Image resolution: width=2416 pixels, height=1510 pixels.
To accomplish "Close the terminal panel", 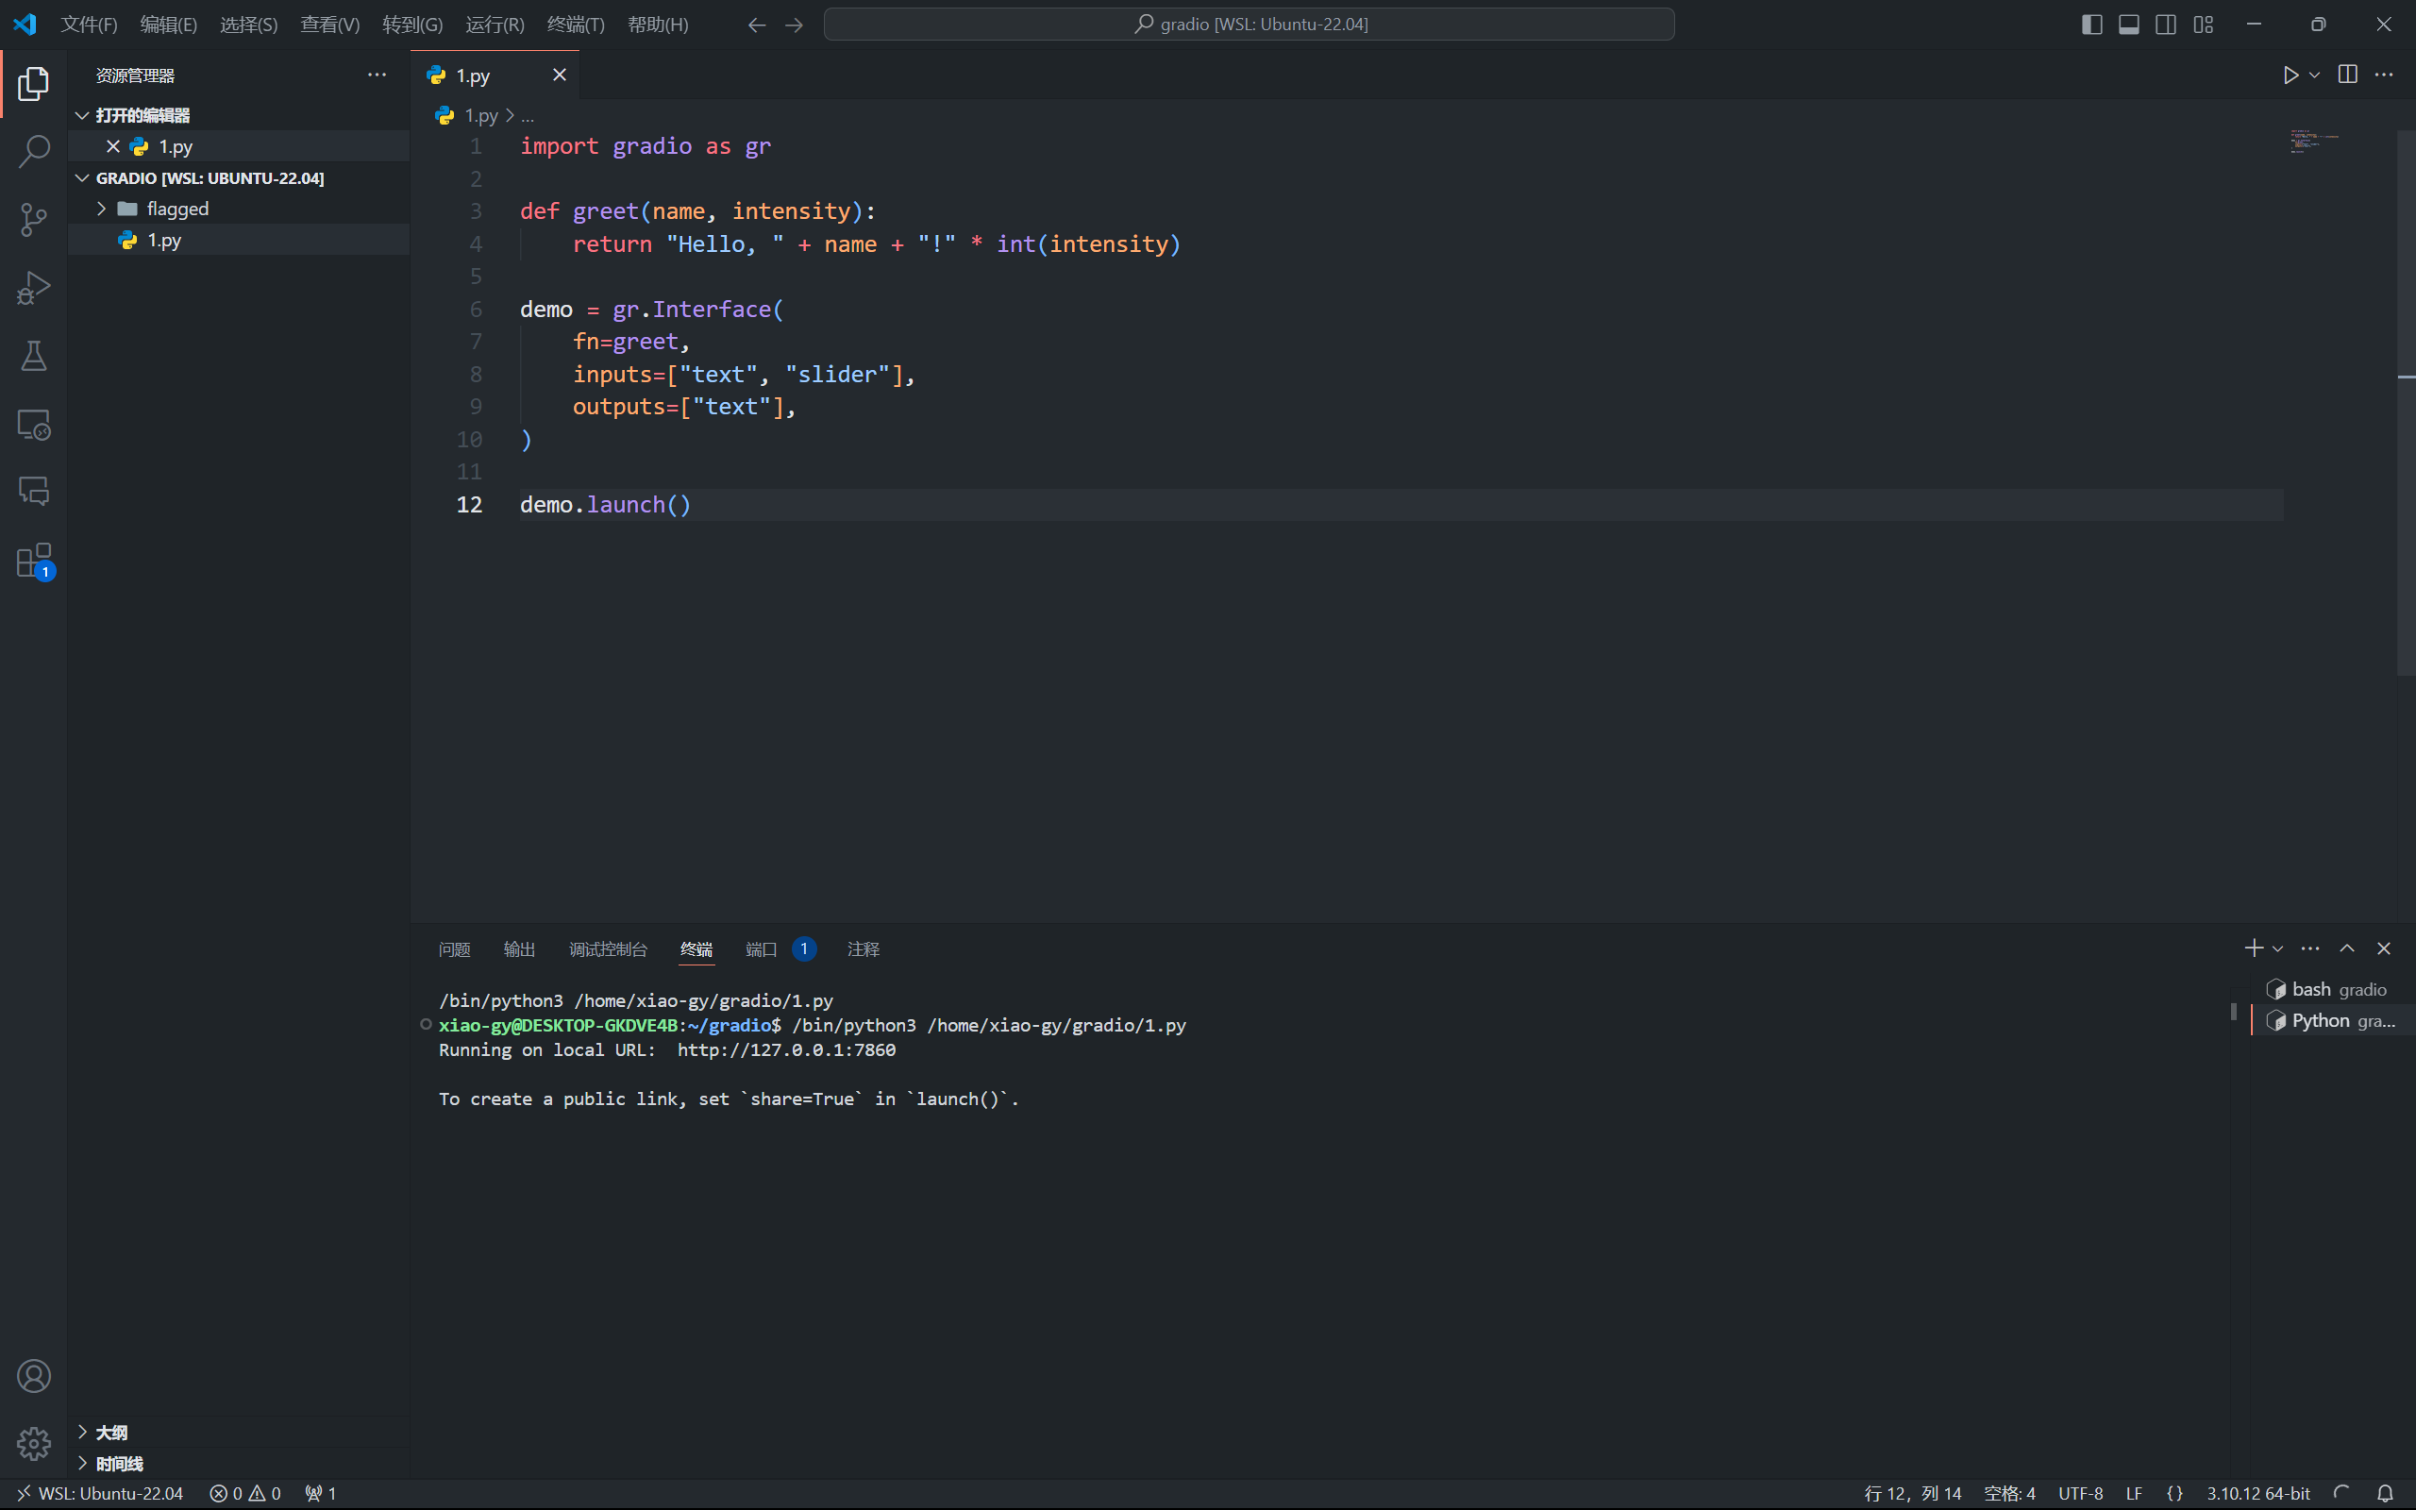I will click(x=2384, y=948).
